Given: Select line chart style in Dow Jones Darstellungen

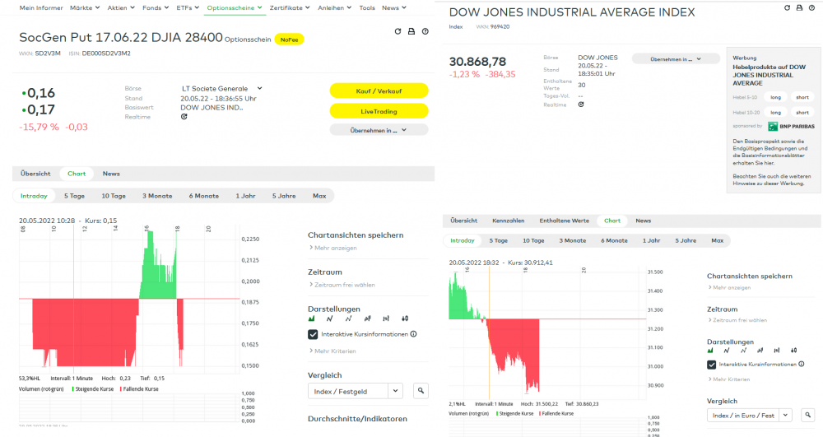Looking at the screenshot, I should click(x=727, y=351).
